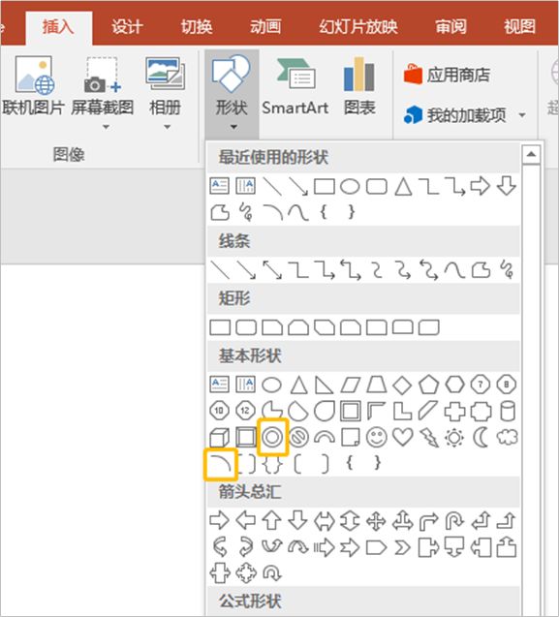Viewport: 559px width, 617px height.
Task: Select the U-turn arrow in 箭头总汇
Action: pyautogui.click(x=454, y=521)
